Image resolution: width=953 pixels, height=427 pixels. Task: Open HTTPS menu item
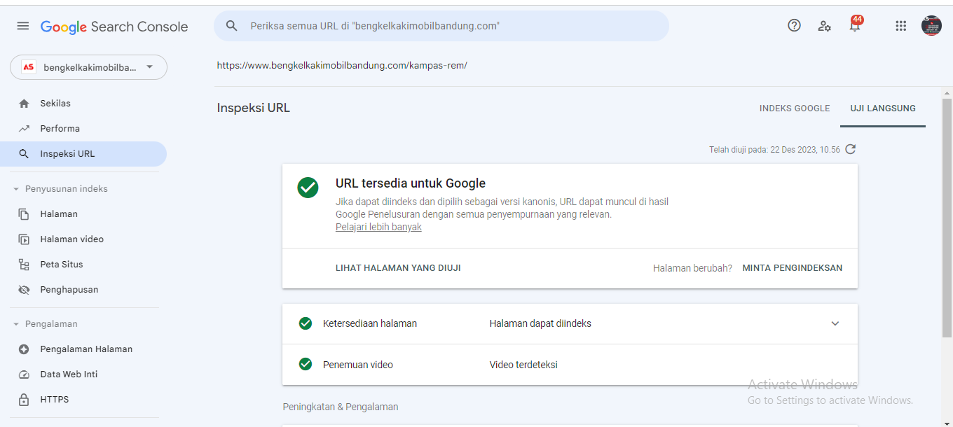pyautogui.click(x=83, y=400)
